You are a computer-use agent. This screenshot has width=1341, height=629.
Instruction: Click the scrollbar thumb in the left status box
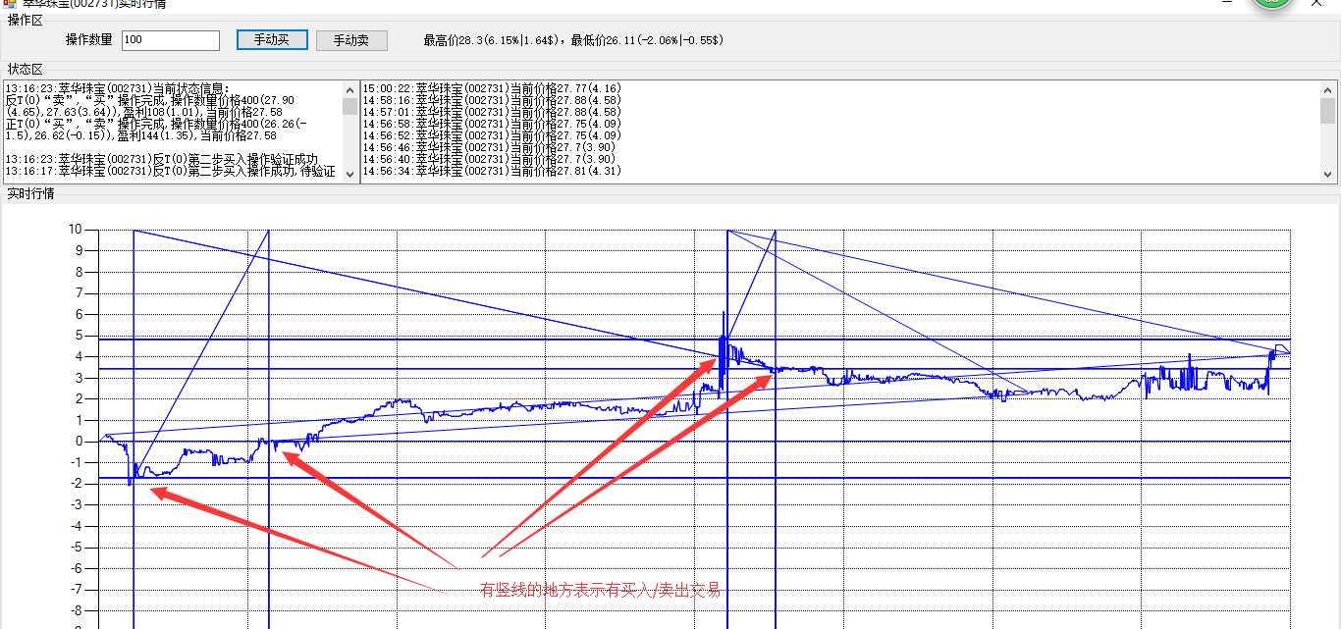point(349,106)
